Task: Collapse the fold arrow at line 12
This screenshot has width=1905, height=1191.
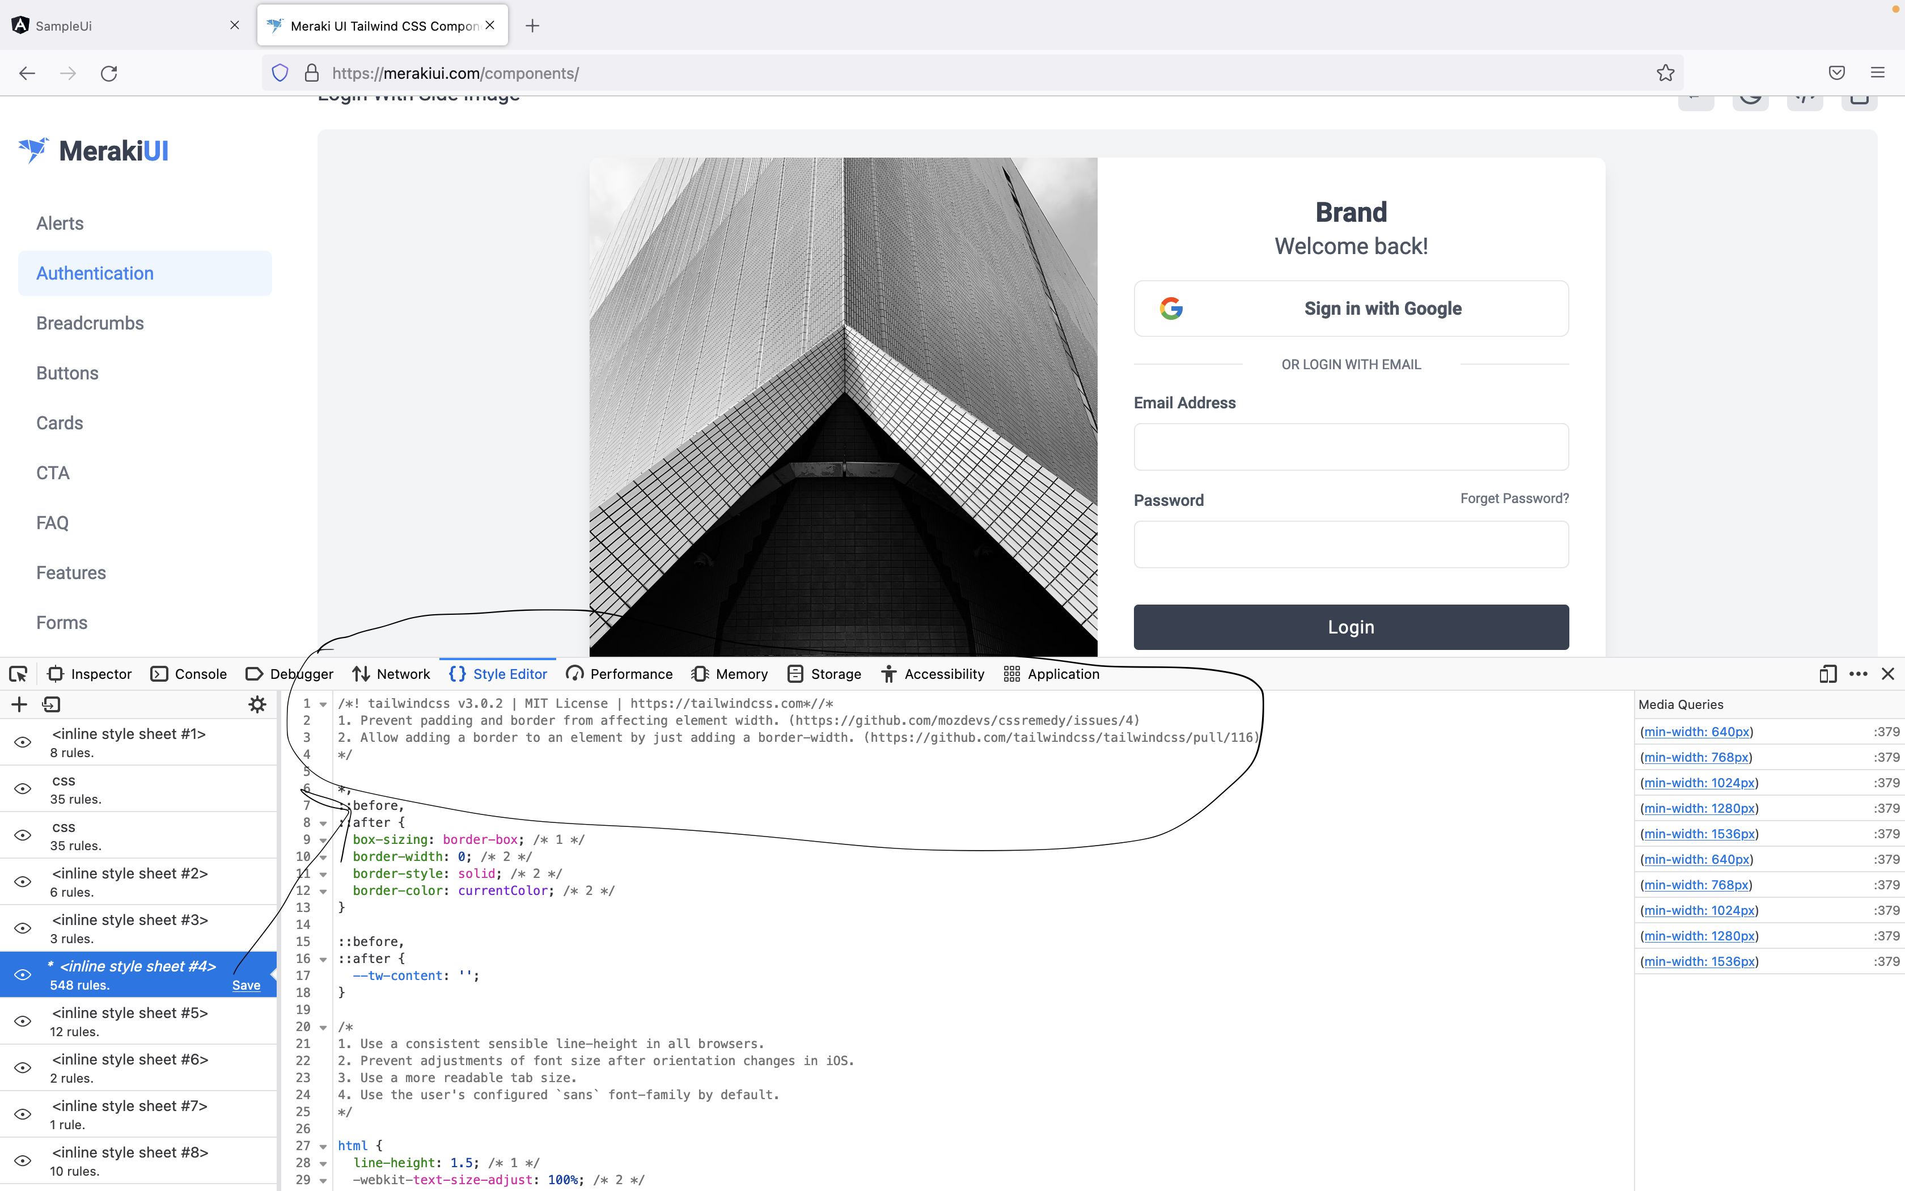Action: (323, 892)
